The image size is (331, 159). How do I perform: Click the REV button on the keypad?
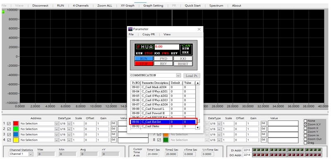pyautogui.click(x=163, y=63)
